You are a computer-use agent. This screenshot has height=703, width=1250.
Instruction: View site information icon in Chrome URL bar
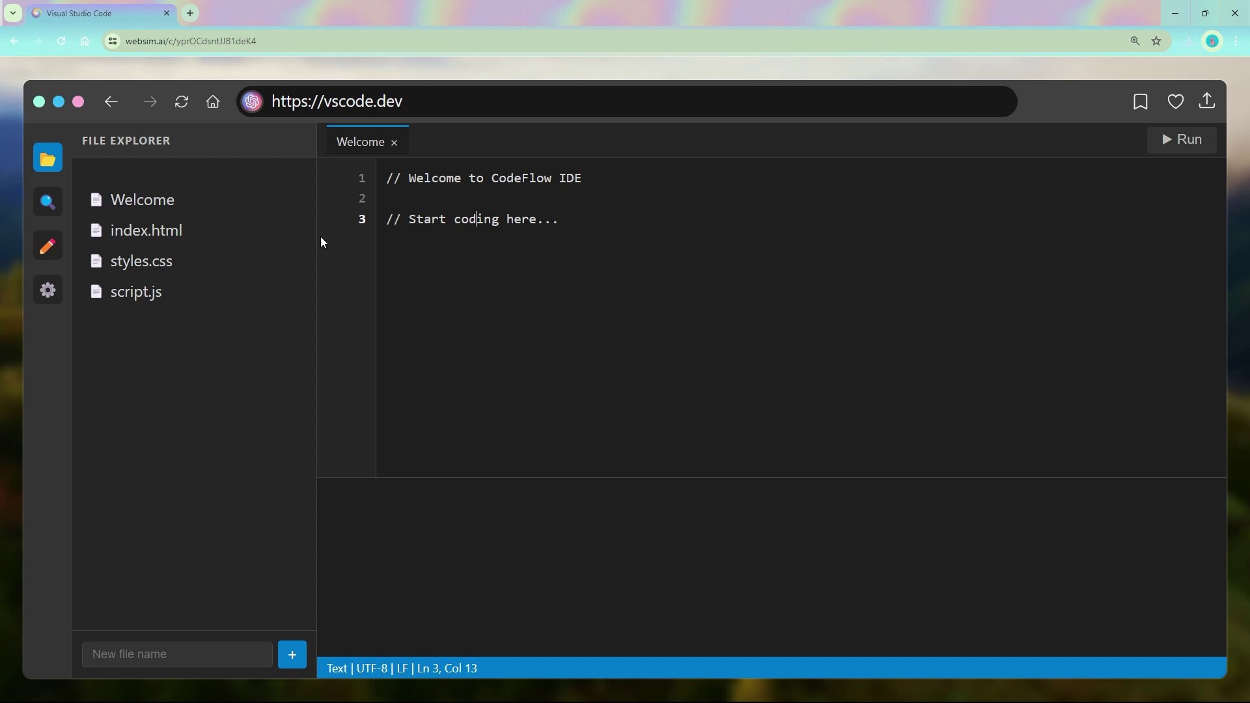point(113,41)
